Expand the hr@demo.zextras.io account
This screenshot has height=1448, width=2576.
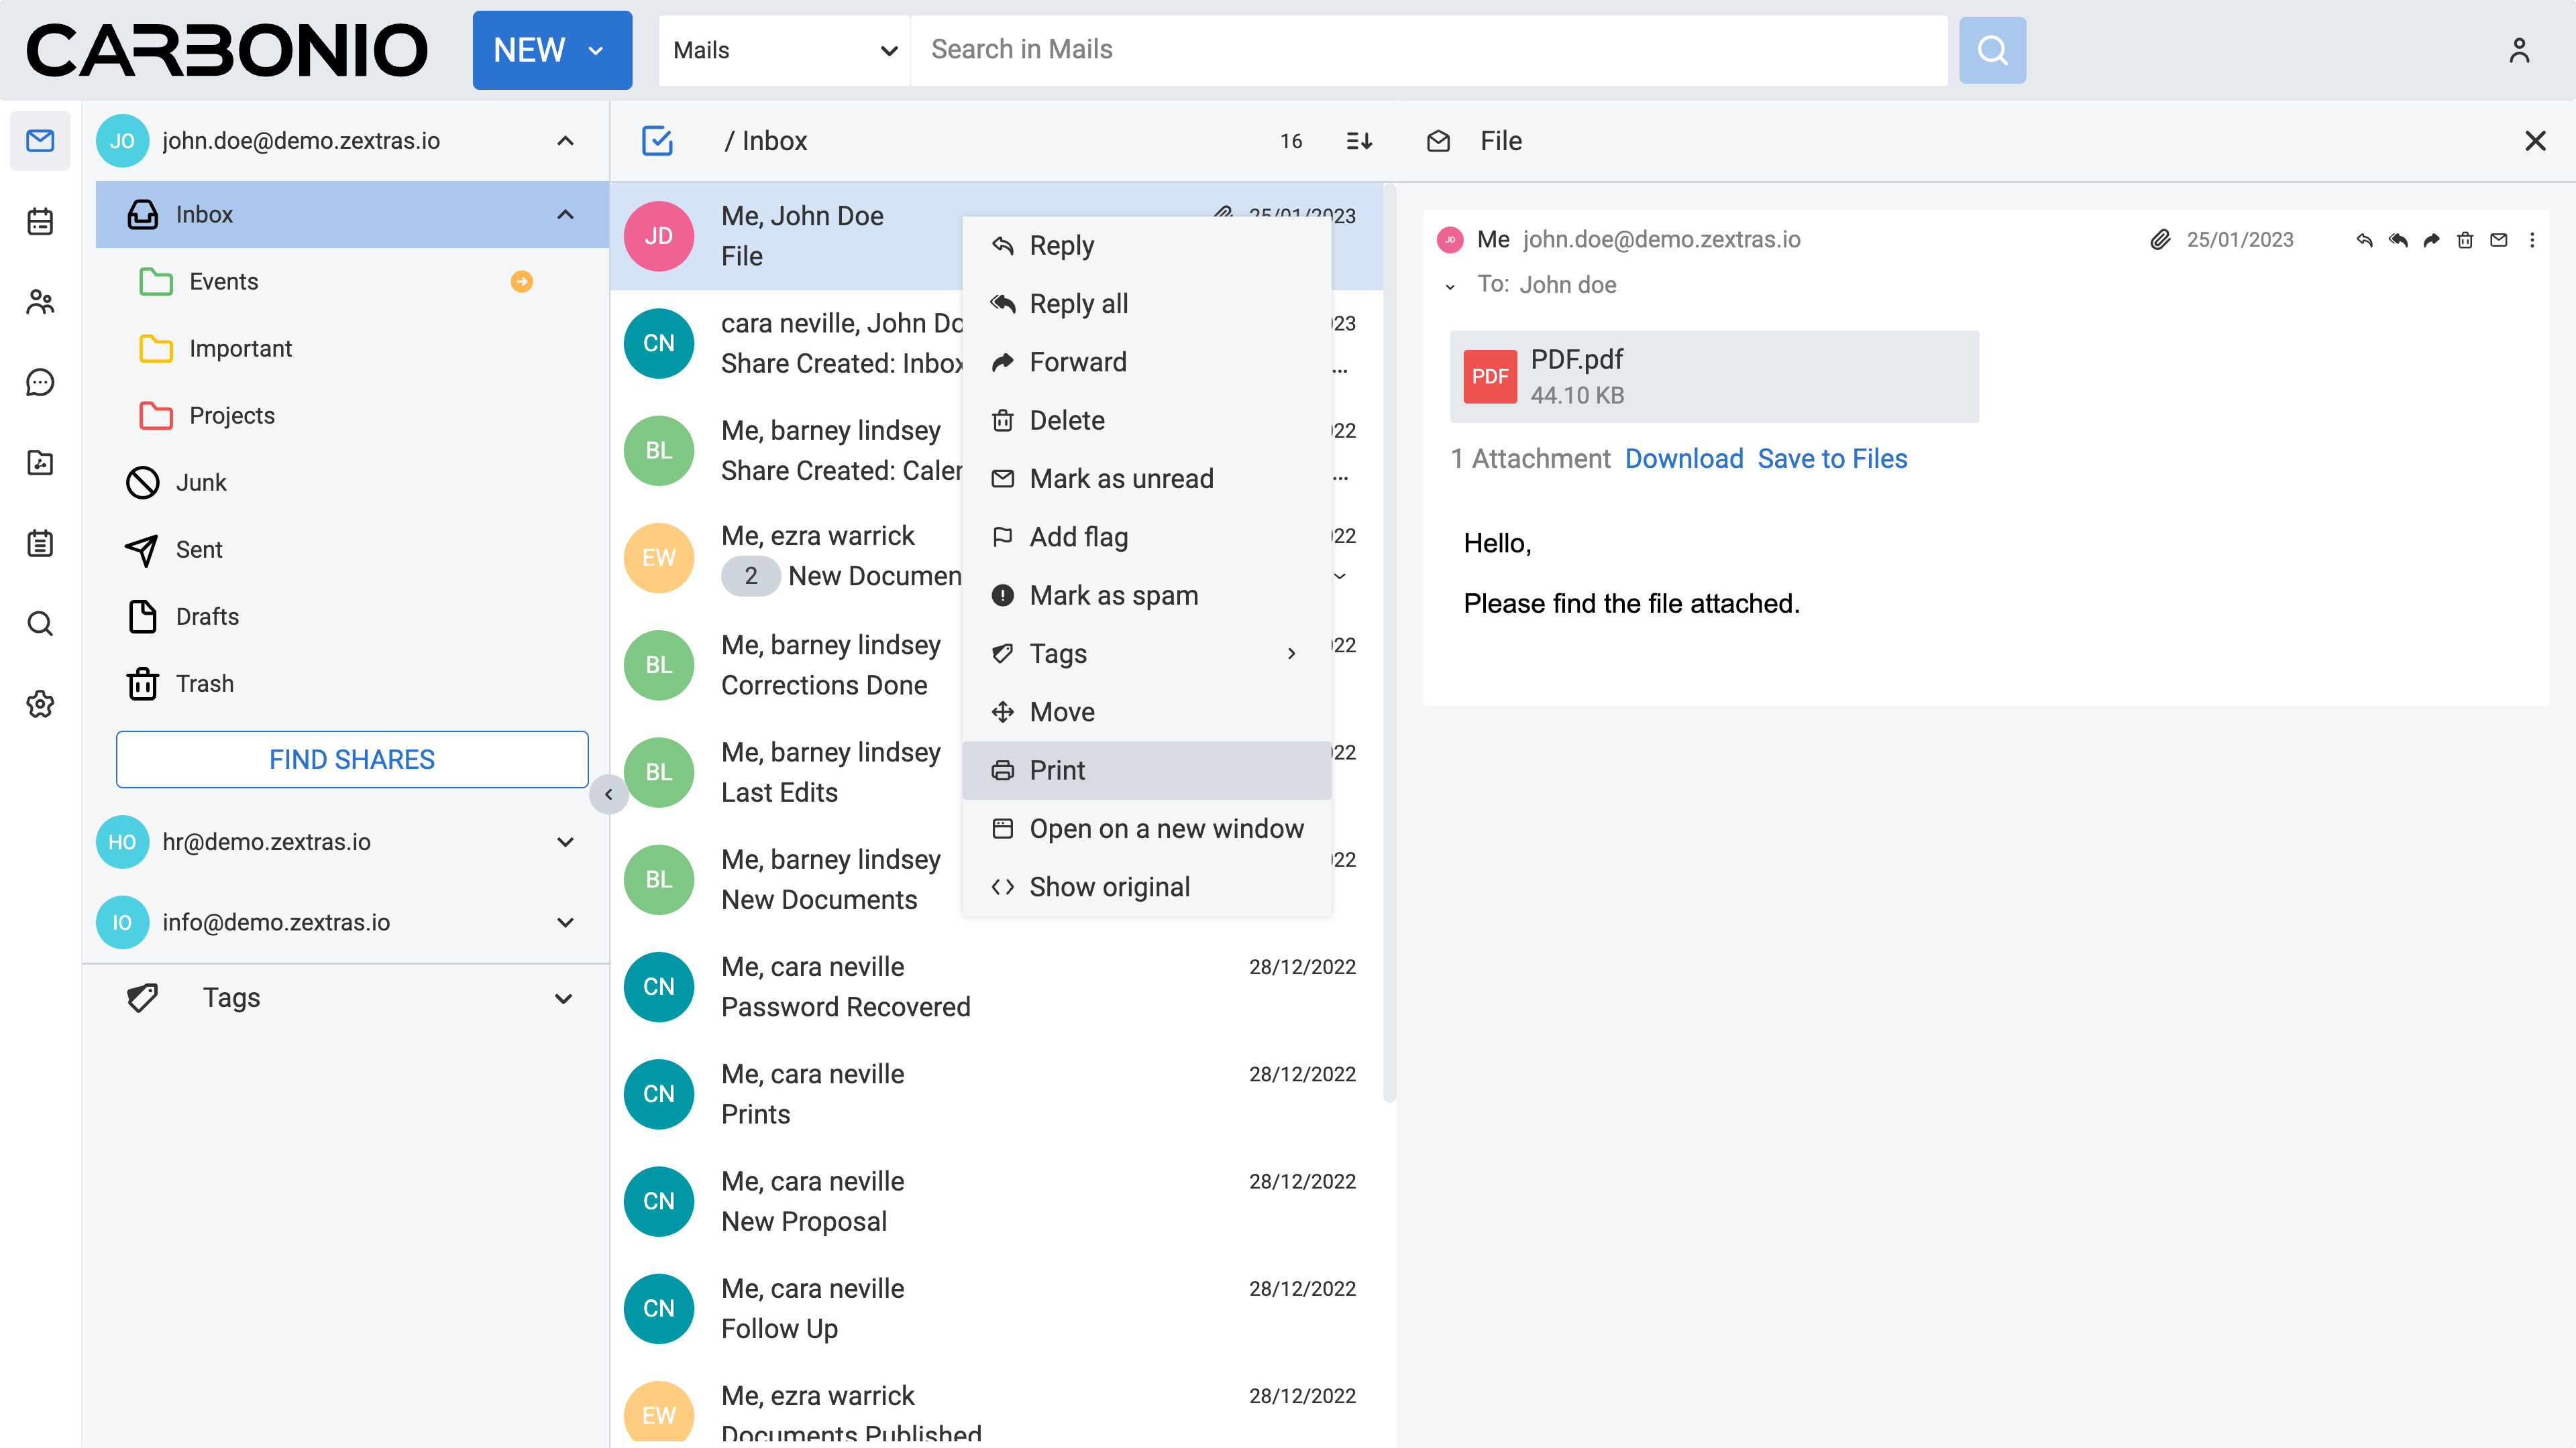(x=565, y=841)
